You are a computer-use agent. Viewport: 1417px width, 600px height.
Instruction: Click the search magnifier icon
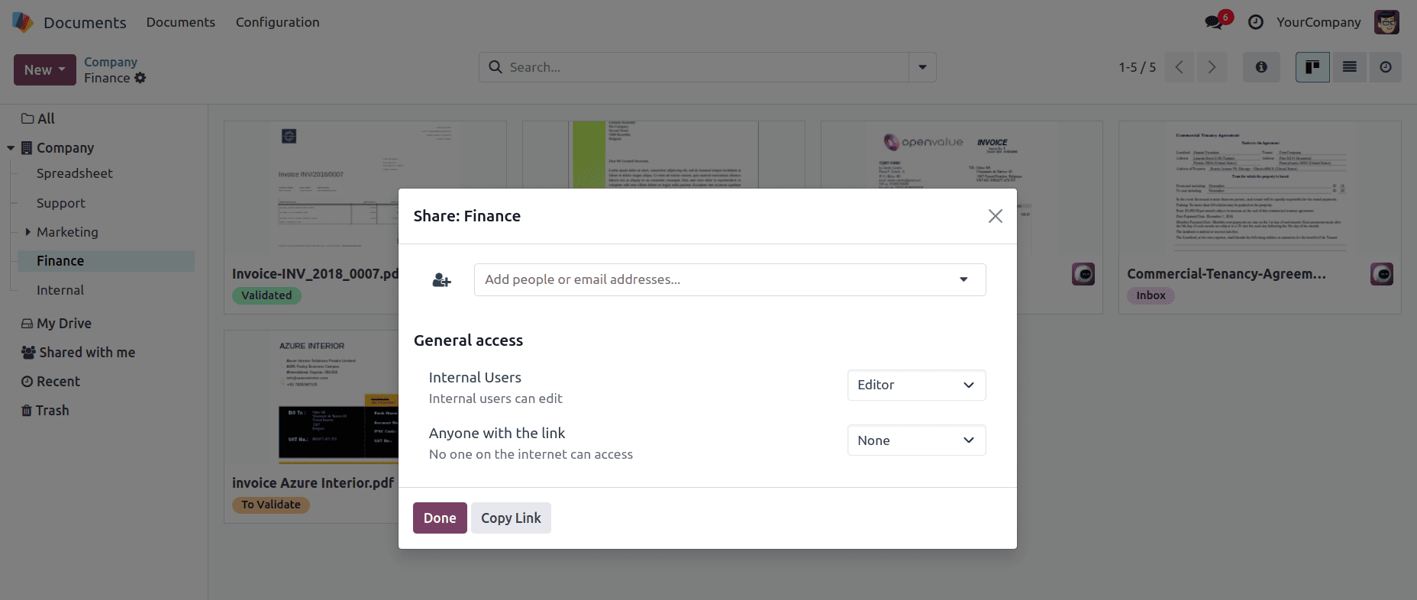pyautogui.click(x=495, y=67)
